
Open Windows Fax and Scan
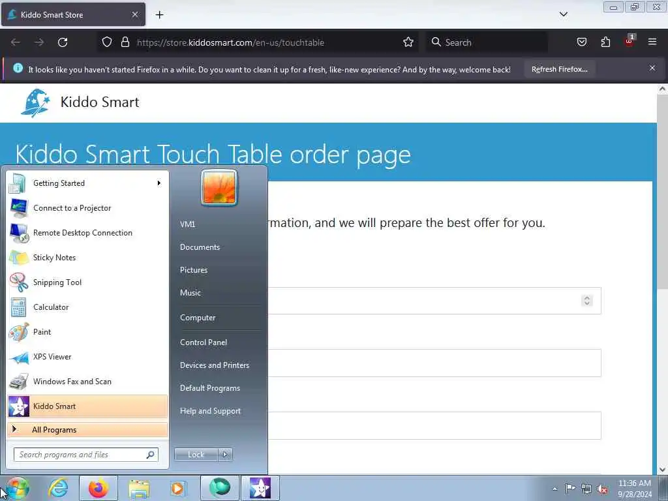[87, 382]
